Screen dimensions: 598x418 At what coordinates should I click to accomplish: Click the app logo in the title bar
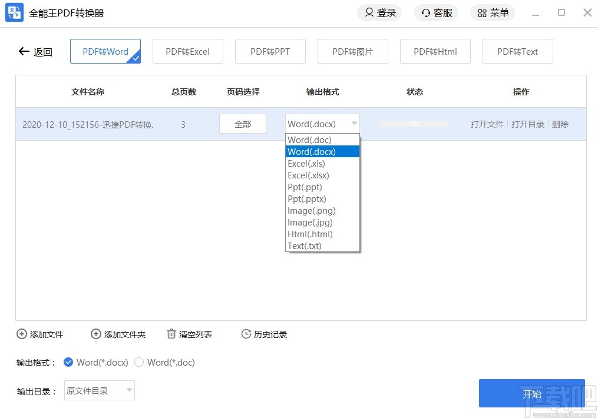pyautogui.click(x=13, y=12)
